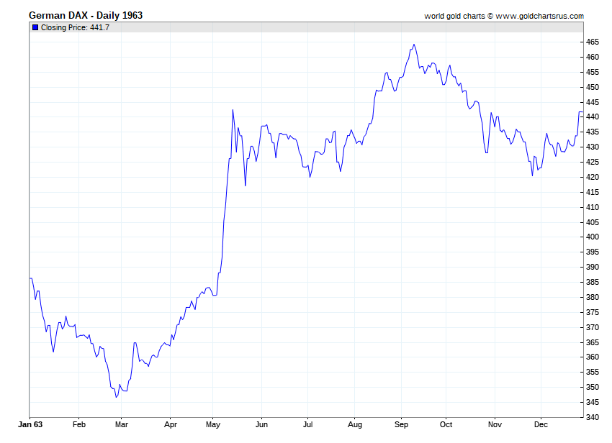The height and width of the screenshot is (443, 612).
Task: Click the September peak on the line
Action: (x=414, y=45)
